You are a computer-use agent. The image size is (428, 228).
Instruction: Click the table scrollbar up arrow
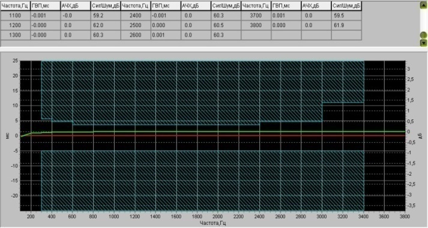tap(424, 5)
